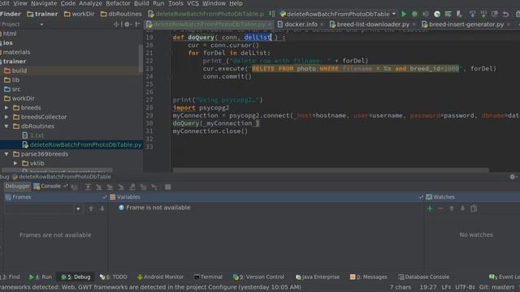Image resolution: width=520 pixels, height=292 pixels.
Task: Click Git: master branch in status bar
Action: [x=496, y=287]
